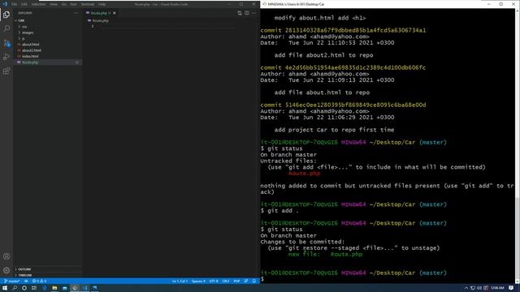Open the Windows Start menu
Screen dimensions: 520x292
click(x=5, y=288)
